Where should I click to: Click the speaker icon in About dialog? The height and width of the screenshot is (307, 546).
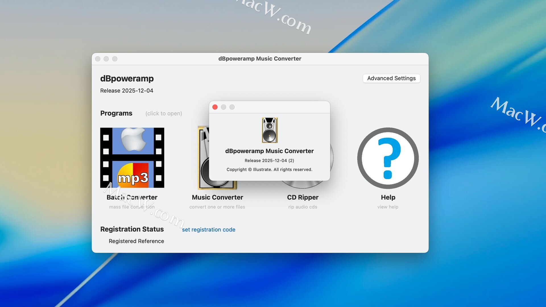tap(269, 130)
